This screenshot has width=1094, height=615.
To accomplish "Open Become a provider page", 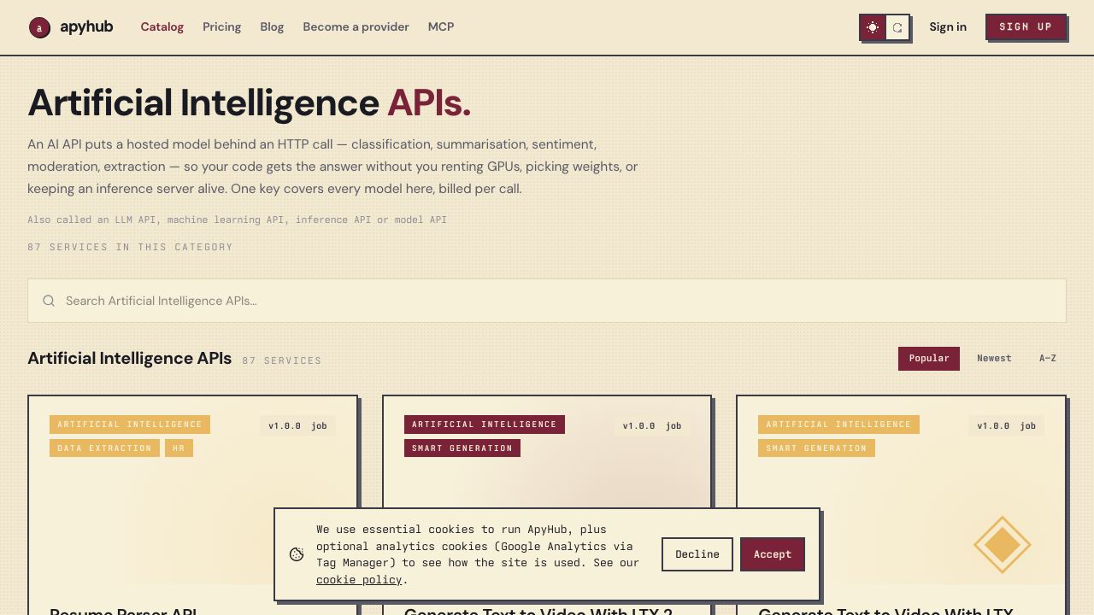I will click(356, 26).
